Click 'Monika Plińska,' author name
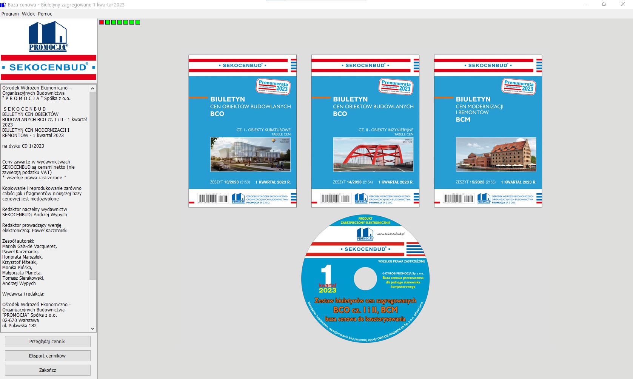The width and height of the screenshot is (633, 379). [x=17, y=268]
